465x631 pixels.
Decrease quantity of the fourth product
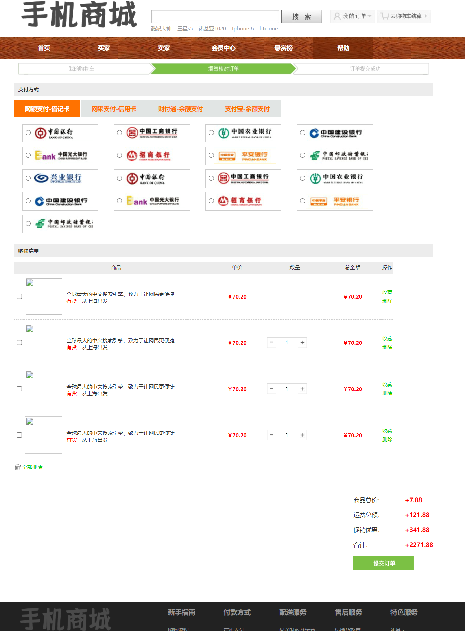click(271, 435)
